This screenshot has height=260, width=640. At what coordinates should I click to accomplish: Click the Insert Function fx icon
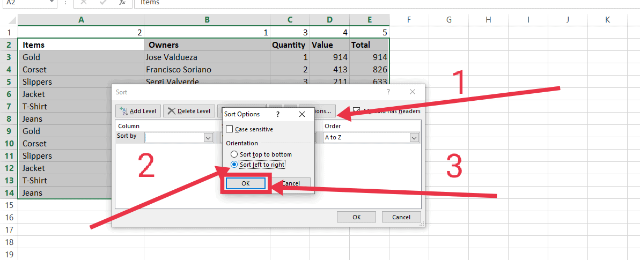pos(122,3)
